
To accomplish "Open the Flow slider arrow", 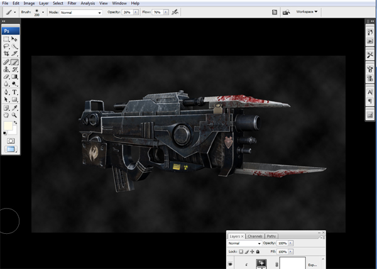I will [166, 12].
